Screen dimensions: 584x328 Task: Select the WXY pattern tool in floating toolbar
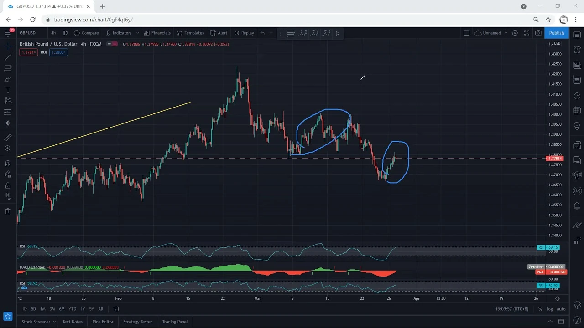point(327,33)
